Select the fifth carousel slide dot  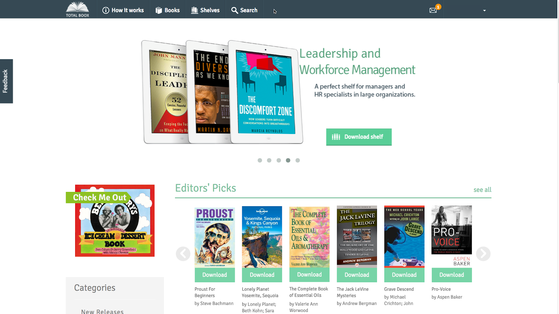[x=298, y=160]
